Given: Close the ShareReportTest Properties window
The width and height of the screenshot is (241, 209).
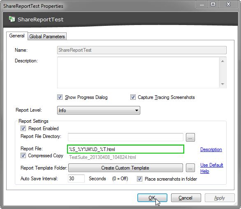Looking at the screenshot, I should pos(228,4).
